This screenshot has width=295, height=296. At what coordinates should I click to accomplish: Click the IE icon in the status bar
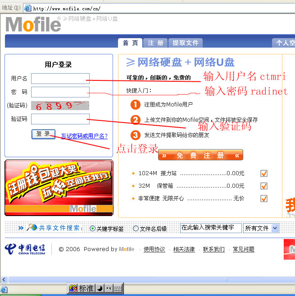[4, 289]
